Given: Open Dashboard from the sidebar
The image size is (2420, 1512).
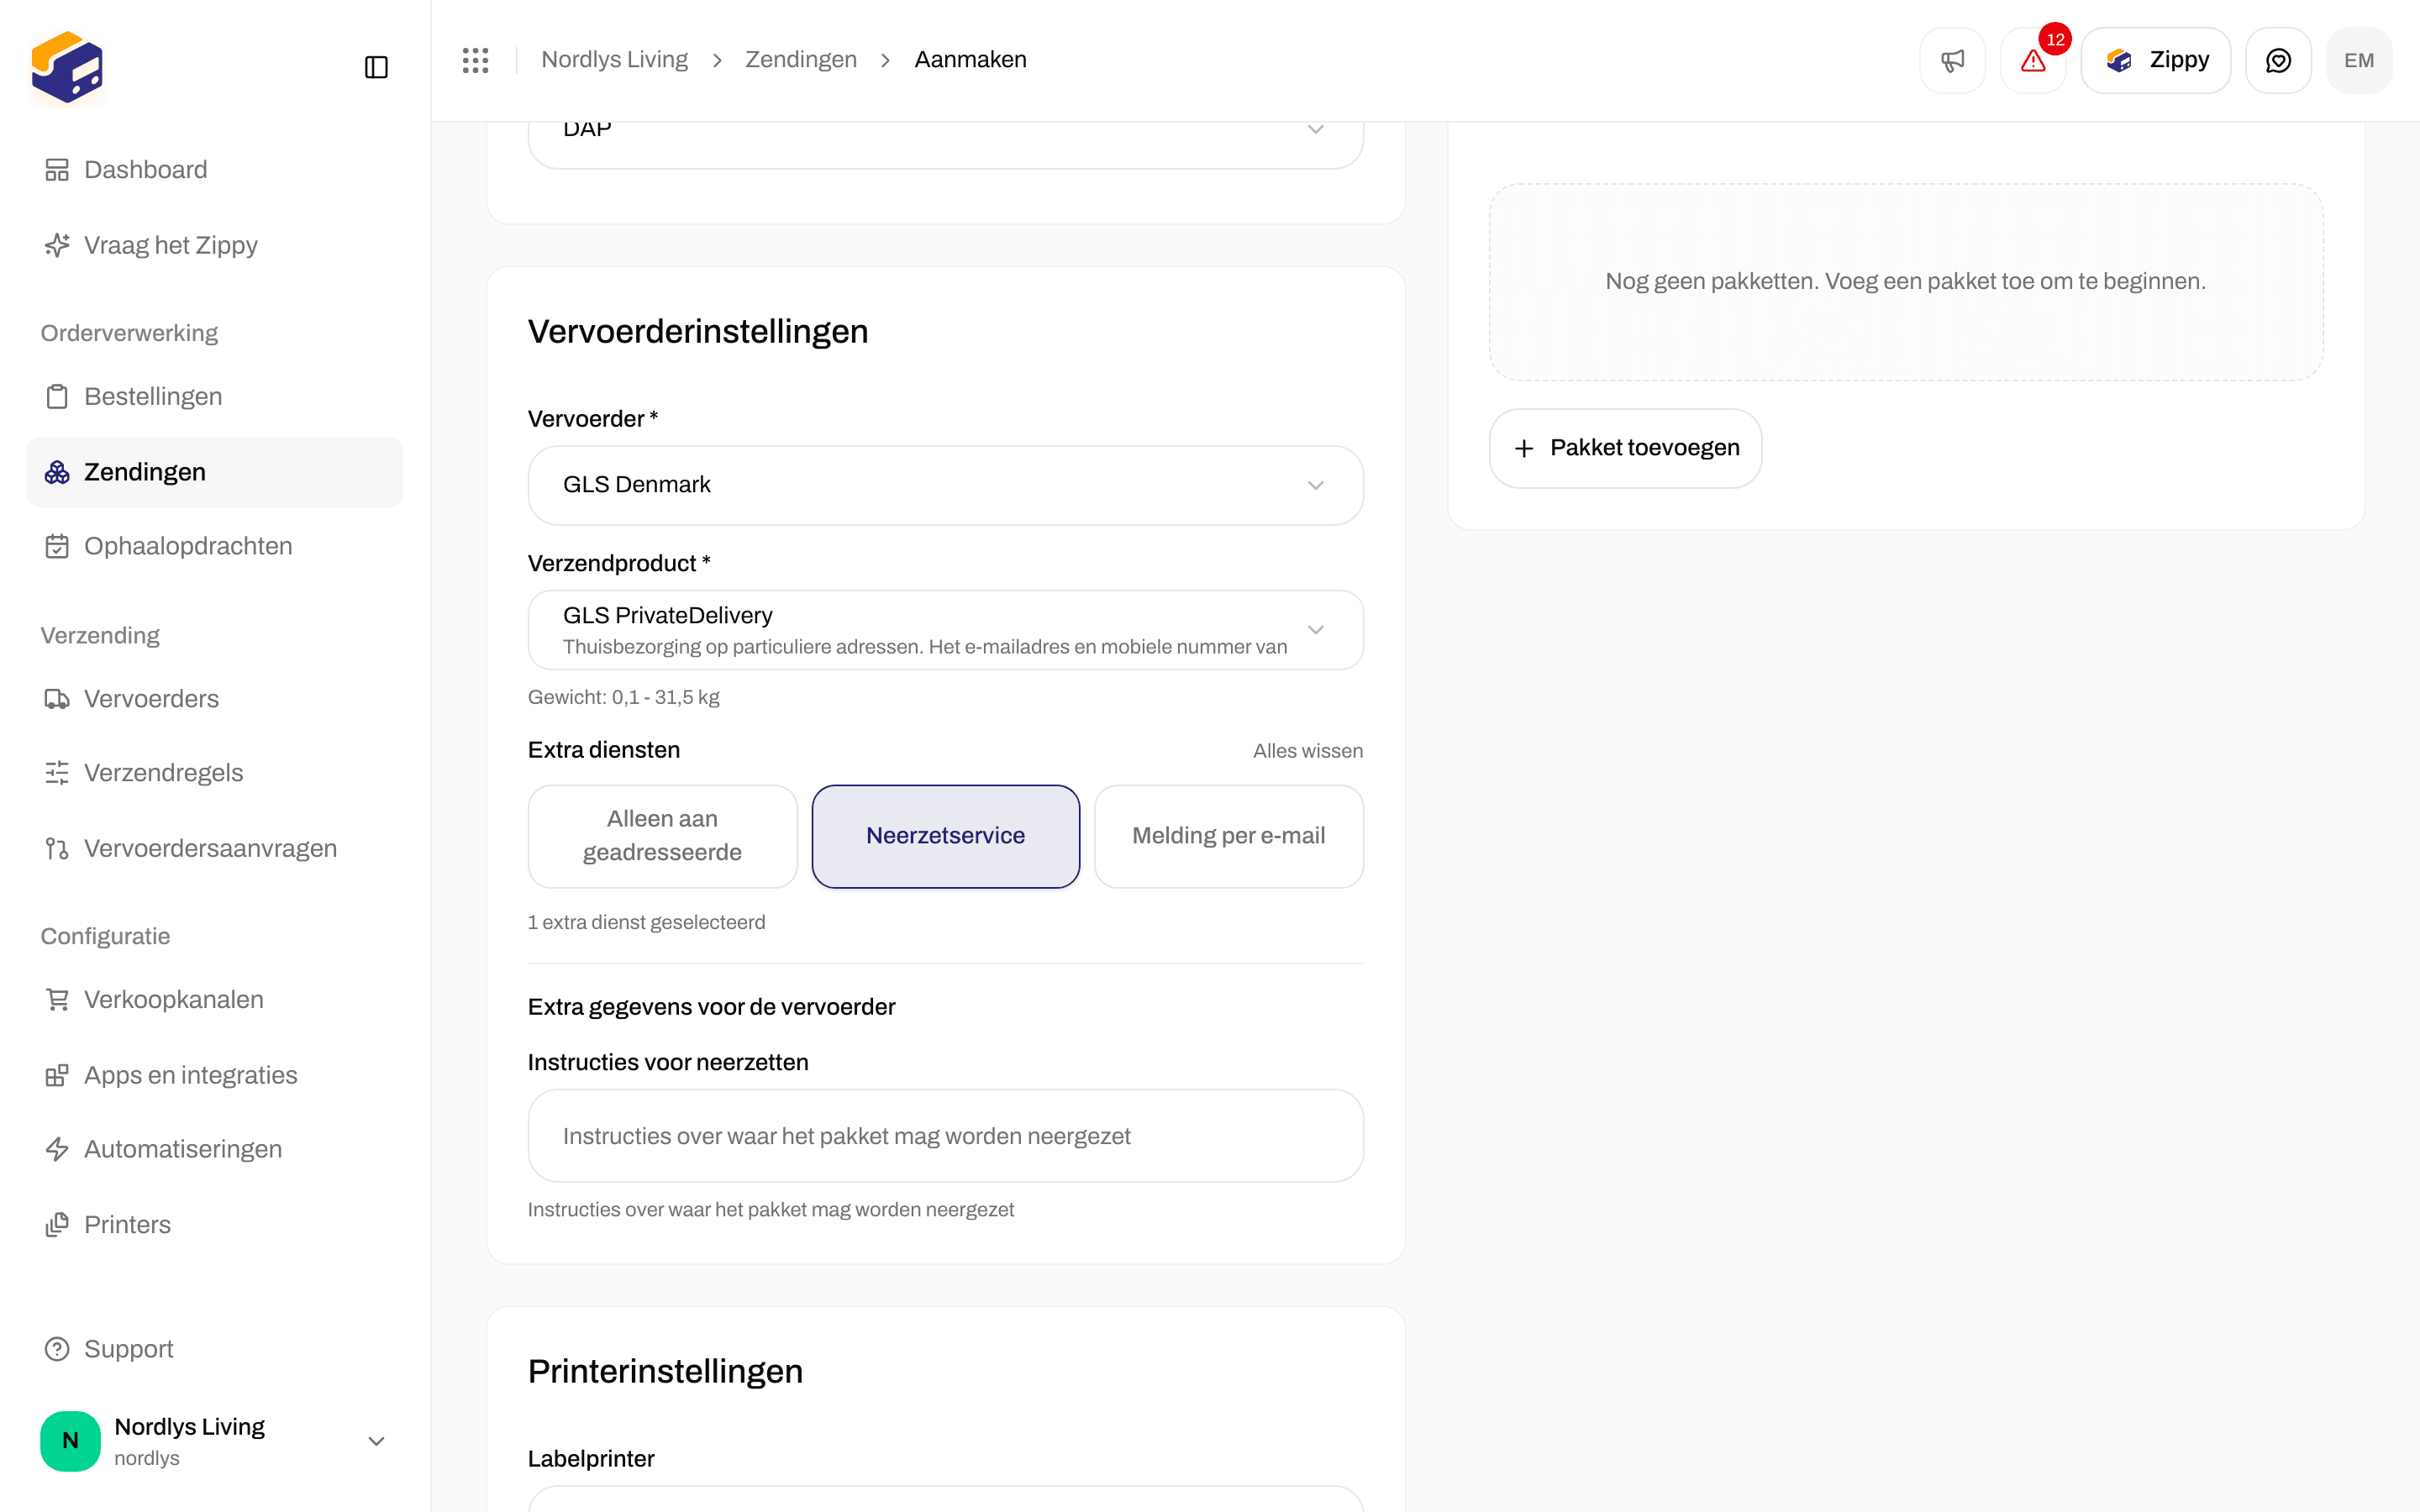Looking at the screenshot, I should click(x=215, y=170).
